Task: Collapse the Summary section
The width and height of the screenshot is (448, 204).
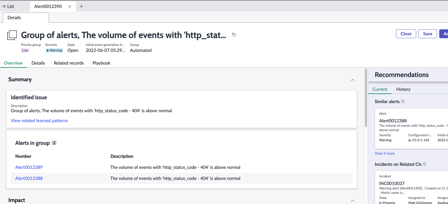Action: 353,80
